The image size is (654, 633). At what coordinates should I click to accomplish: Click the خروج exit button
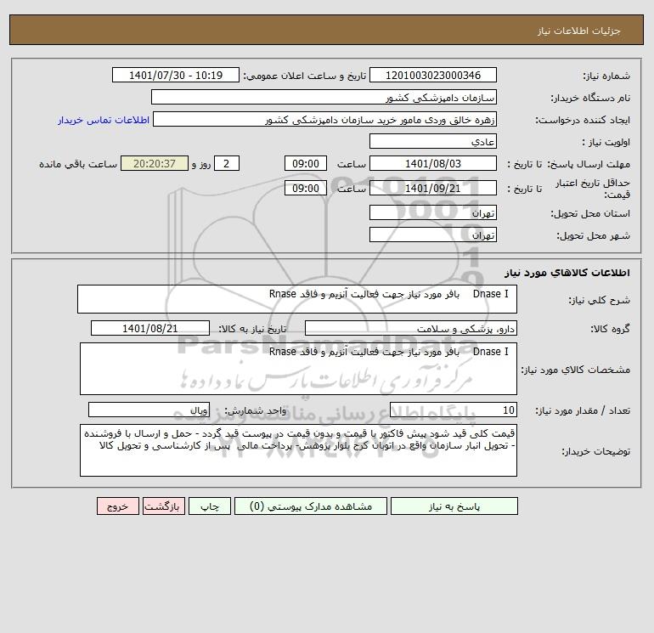[x=117, y=506]
